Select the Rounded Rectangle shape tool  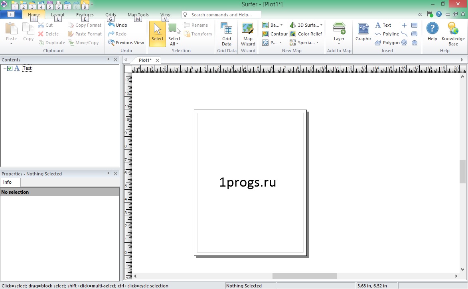tap(414, 34)
